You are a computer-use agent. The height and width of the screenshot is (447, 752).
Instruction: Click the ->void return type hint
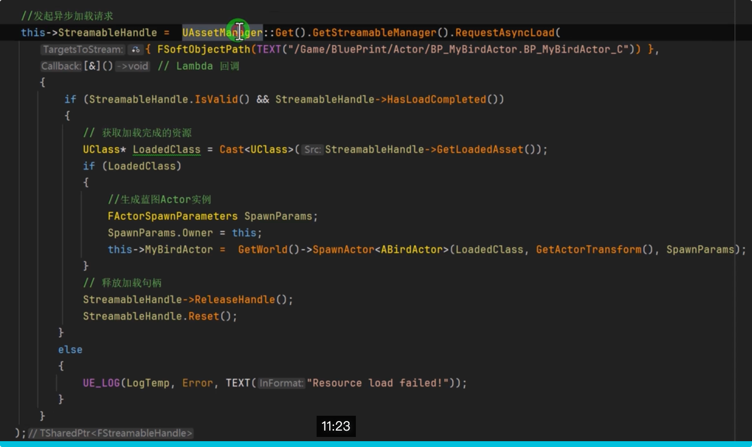coord(133,66)
